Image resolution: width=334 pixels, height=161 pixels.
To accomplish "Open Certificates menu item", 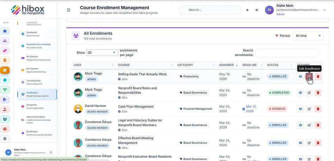I will (x=37, y=133).
